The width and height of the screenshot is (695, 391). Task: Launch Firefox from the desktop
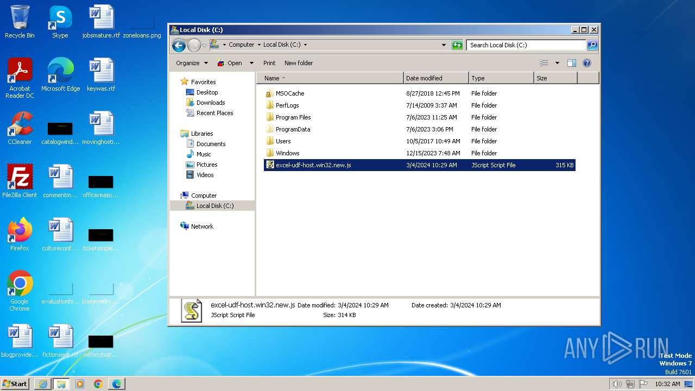pos(20,235)
